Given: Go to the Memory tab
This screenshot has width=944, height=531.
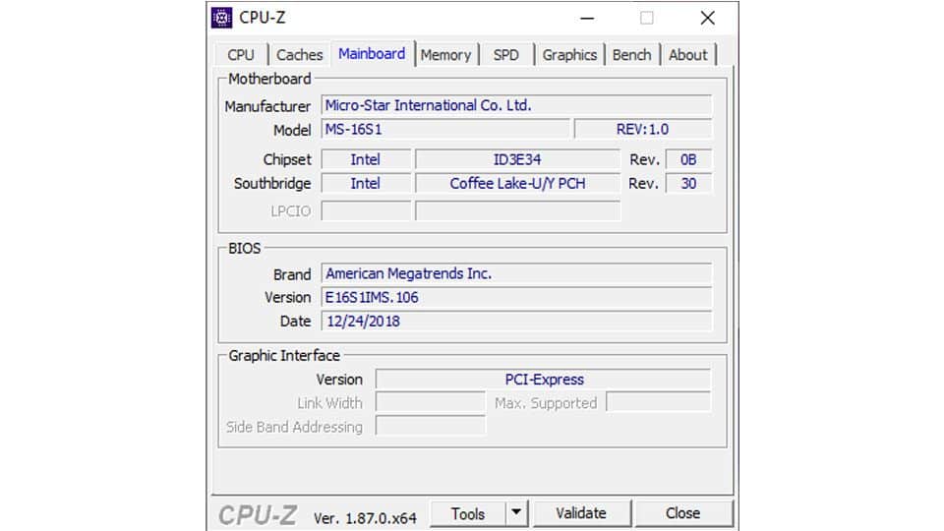Looking at the screenshot, I should coord(445,55).
